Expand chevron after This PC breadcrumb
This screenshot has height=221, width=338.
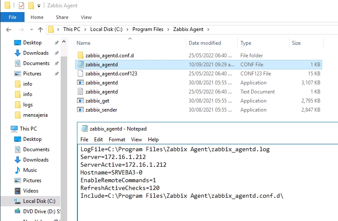click(86, 29)
